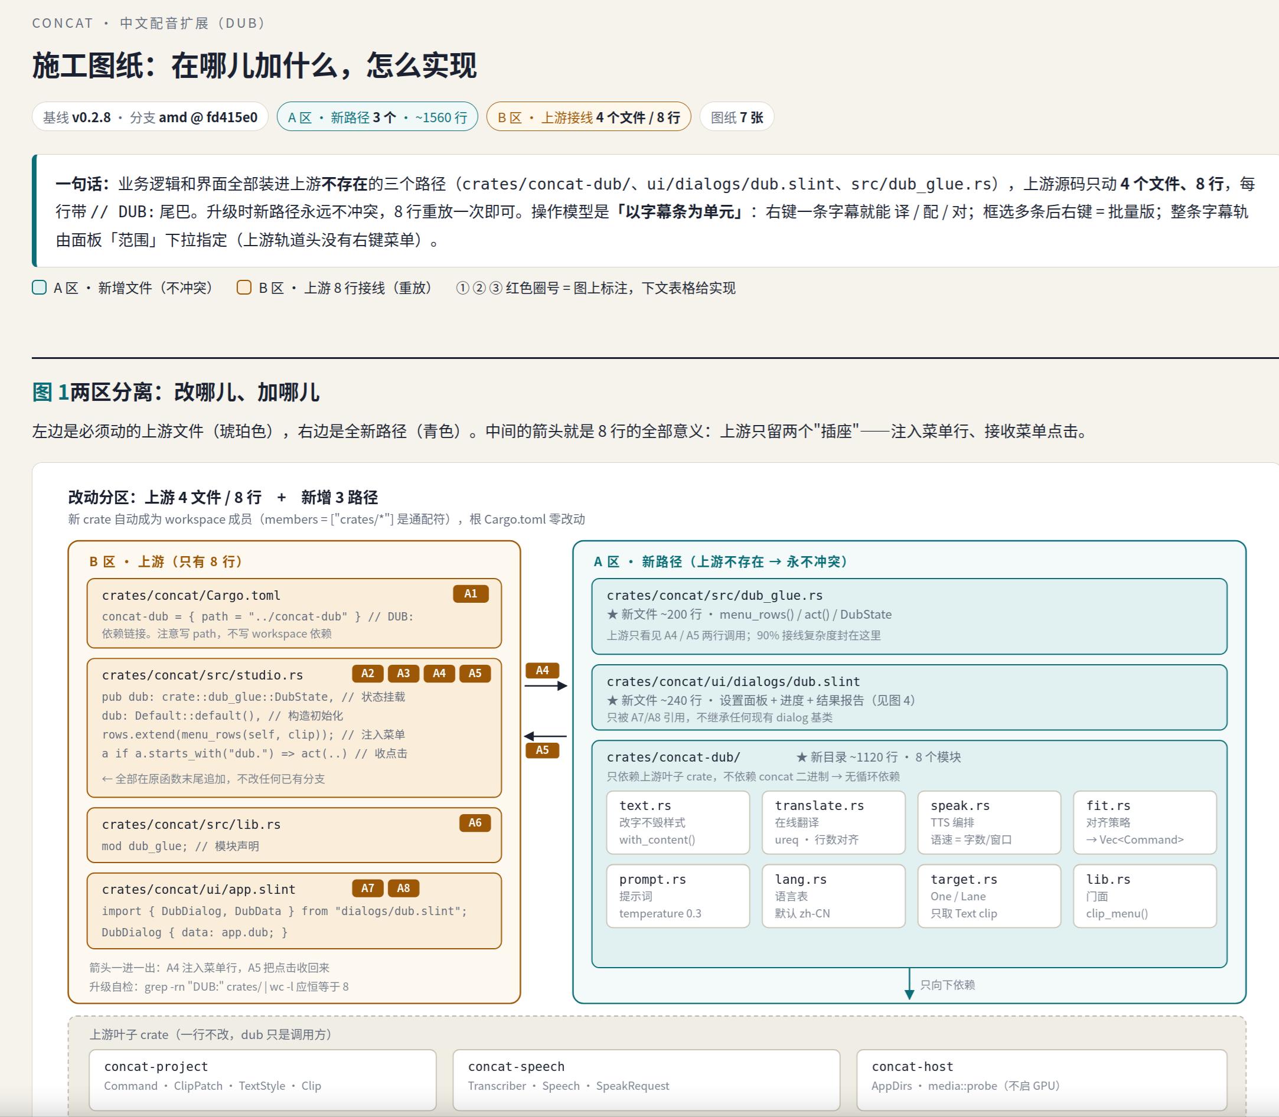Click the mod dub_glue; code line

[x=180, y=846]
